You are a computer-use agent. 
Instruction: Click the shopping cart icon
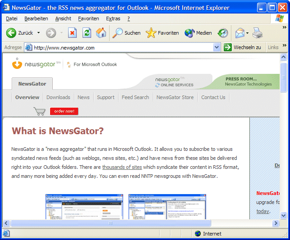click(39, 111)
